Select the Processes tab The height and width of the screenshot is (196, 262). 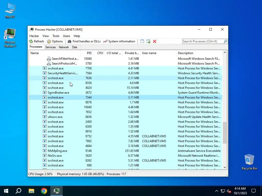tap(36, 47)
